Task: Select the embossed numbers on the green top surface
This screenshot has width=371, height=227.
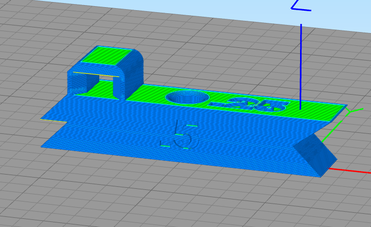Action: (x=248, y=104)
